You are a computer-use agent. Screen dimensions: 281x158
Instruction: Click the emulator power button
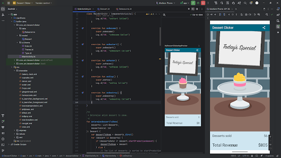click(x=208, y=14)
